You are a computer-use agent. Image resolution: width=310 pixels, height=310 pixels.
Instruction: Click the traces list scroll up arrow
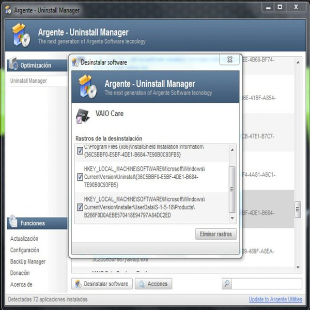(233, 150)
